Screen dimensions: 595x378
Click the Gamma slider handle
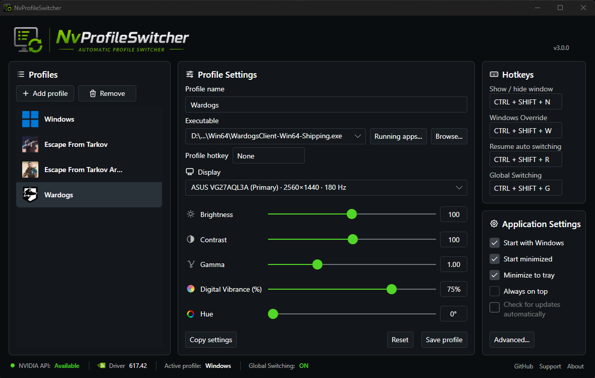click(x=317, y=264)
